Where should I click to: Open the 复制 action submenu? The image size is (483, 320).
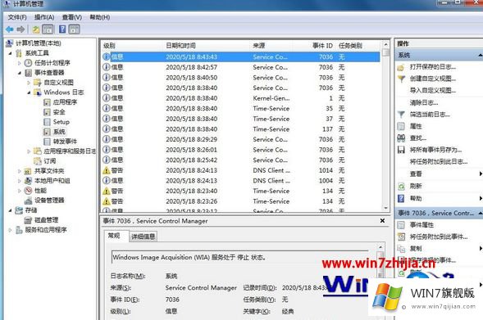click(416, 248)
